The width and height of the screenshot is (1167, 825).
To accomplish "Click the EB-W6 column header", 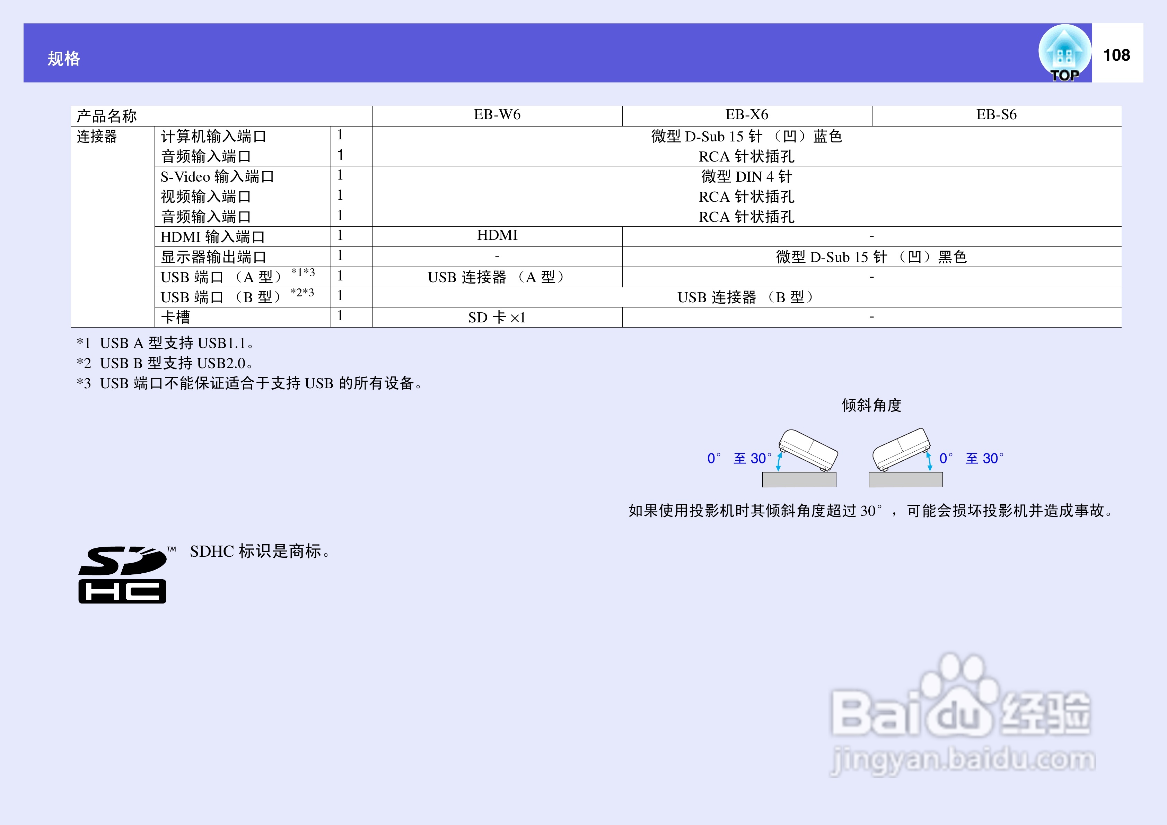I will (x=497, y=115).
